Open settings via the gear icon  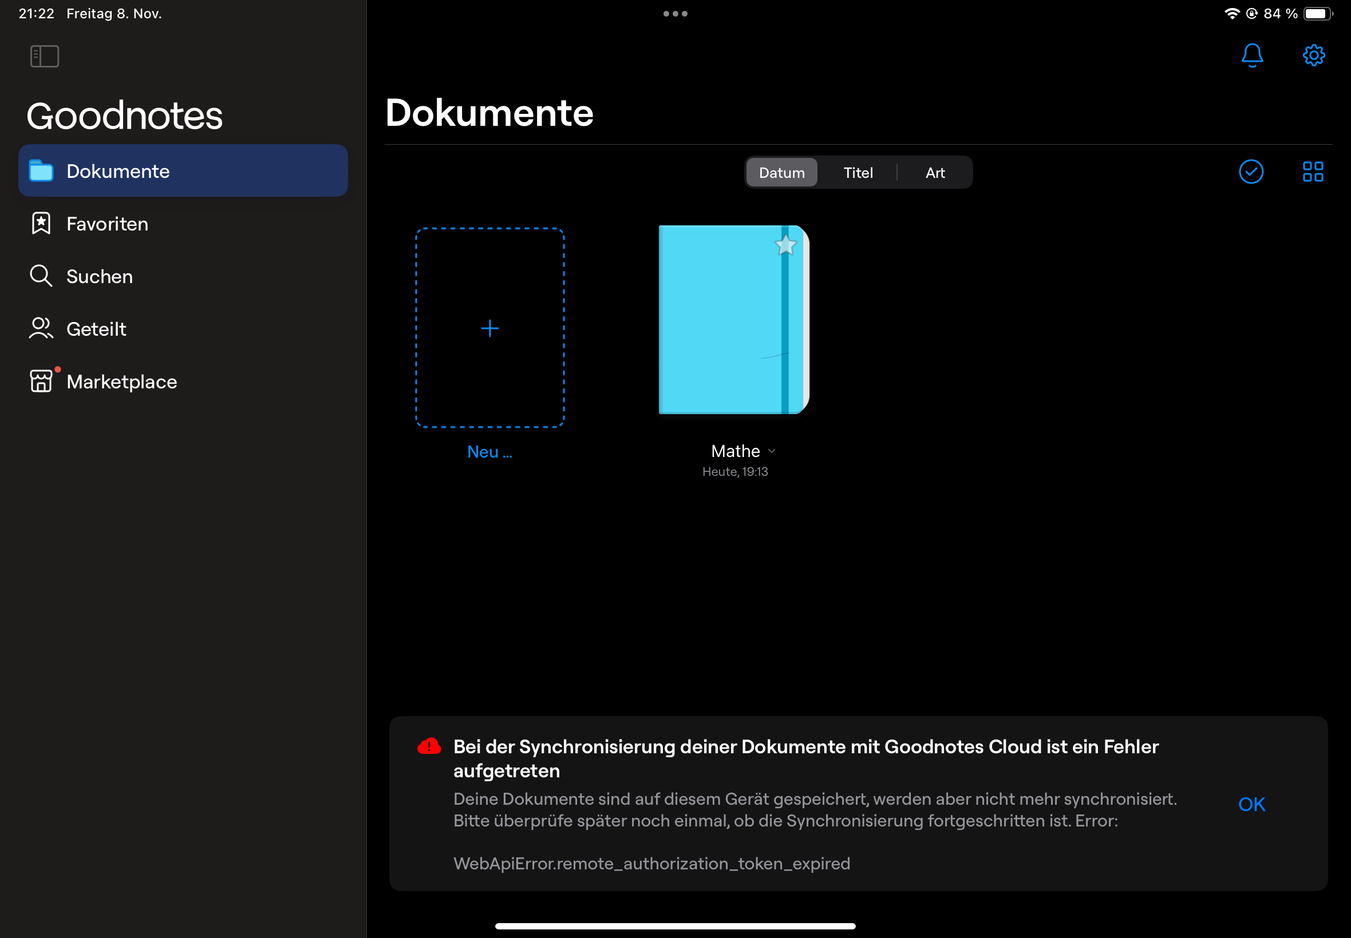(1313, 55)
